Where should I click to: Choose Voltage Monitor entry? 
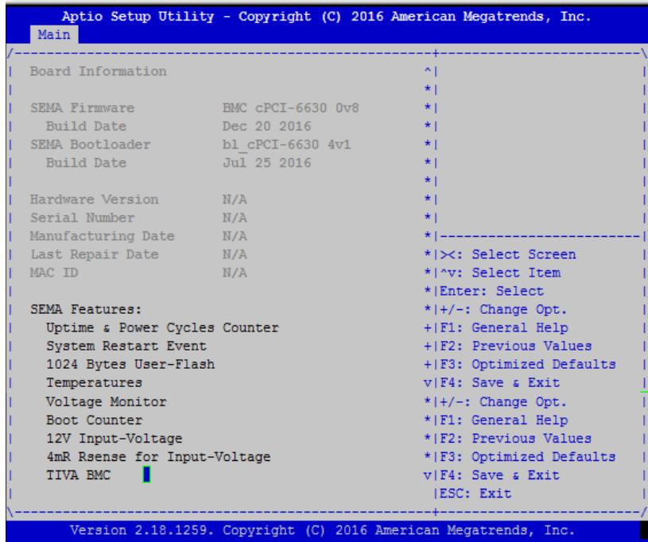(107, 401)
